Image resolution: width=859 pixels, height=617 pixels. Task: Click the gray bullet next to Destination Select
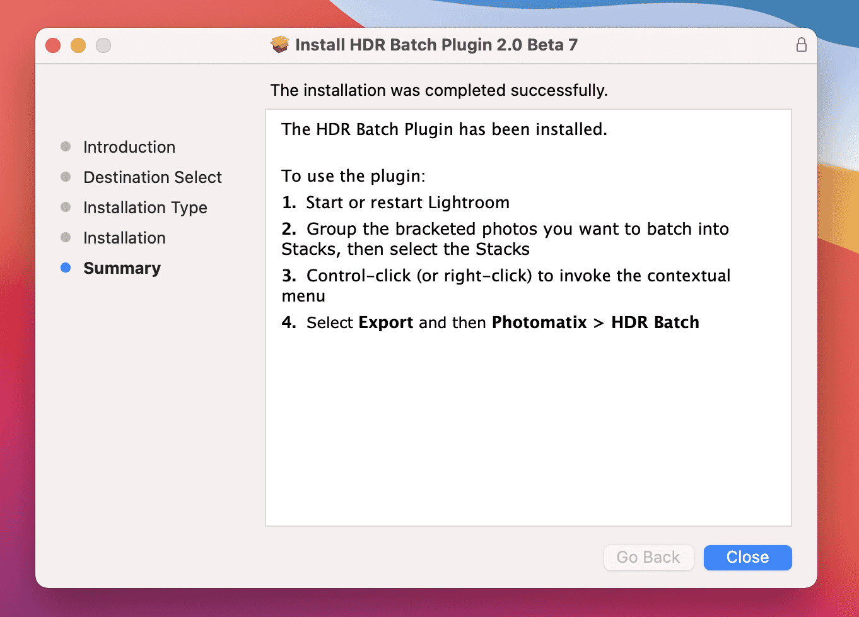click(66, 177)
